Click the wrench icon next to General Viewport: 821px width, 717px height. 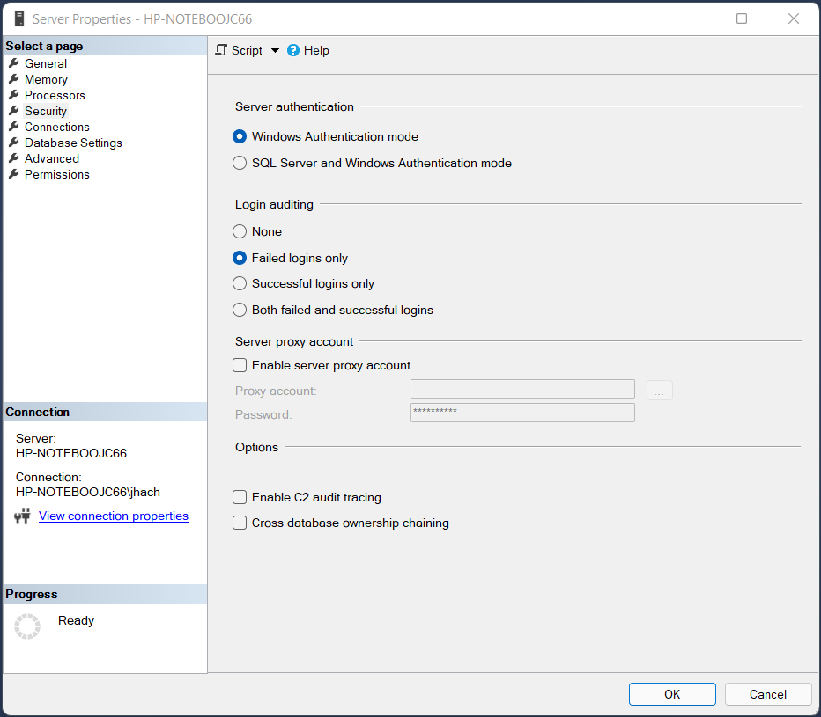click(14, 63)
